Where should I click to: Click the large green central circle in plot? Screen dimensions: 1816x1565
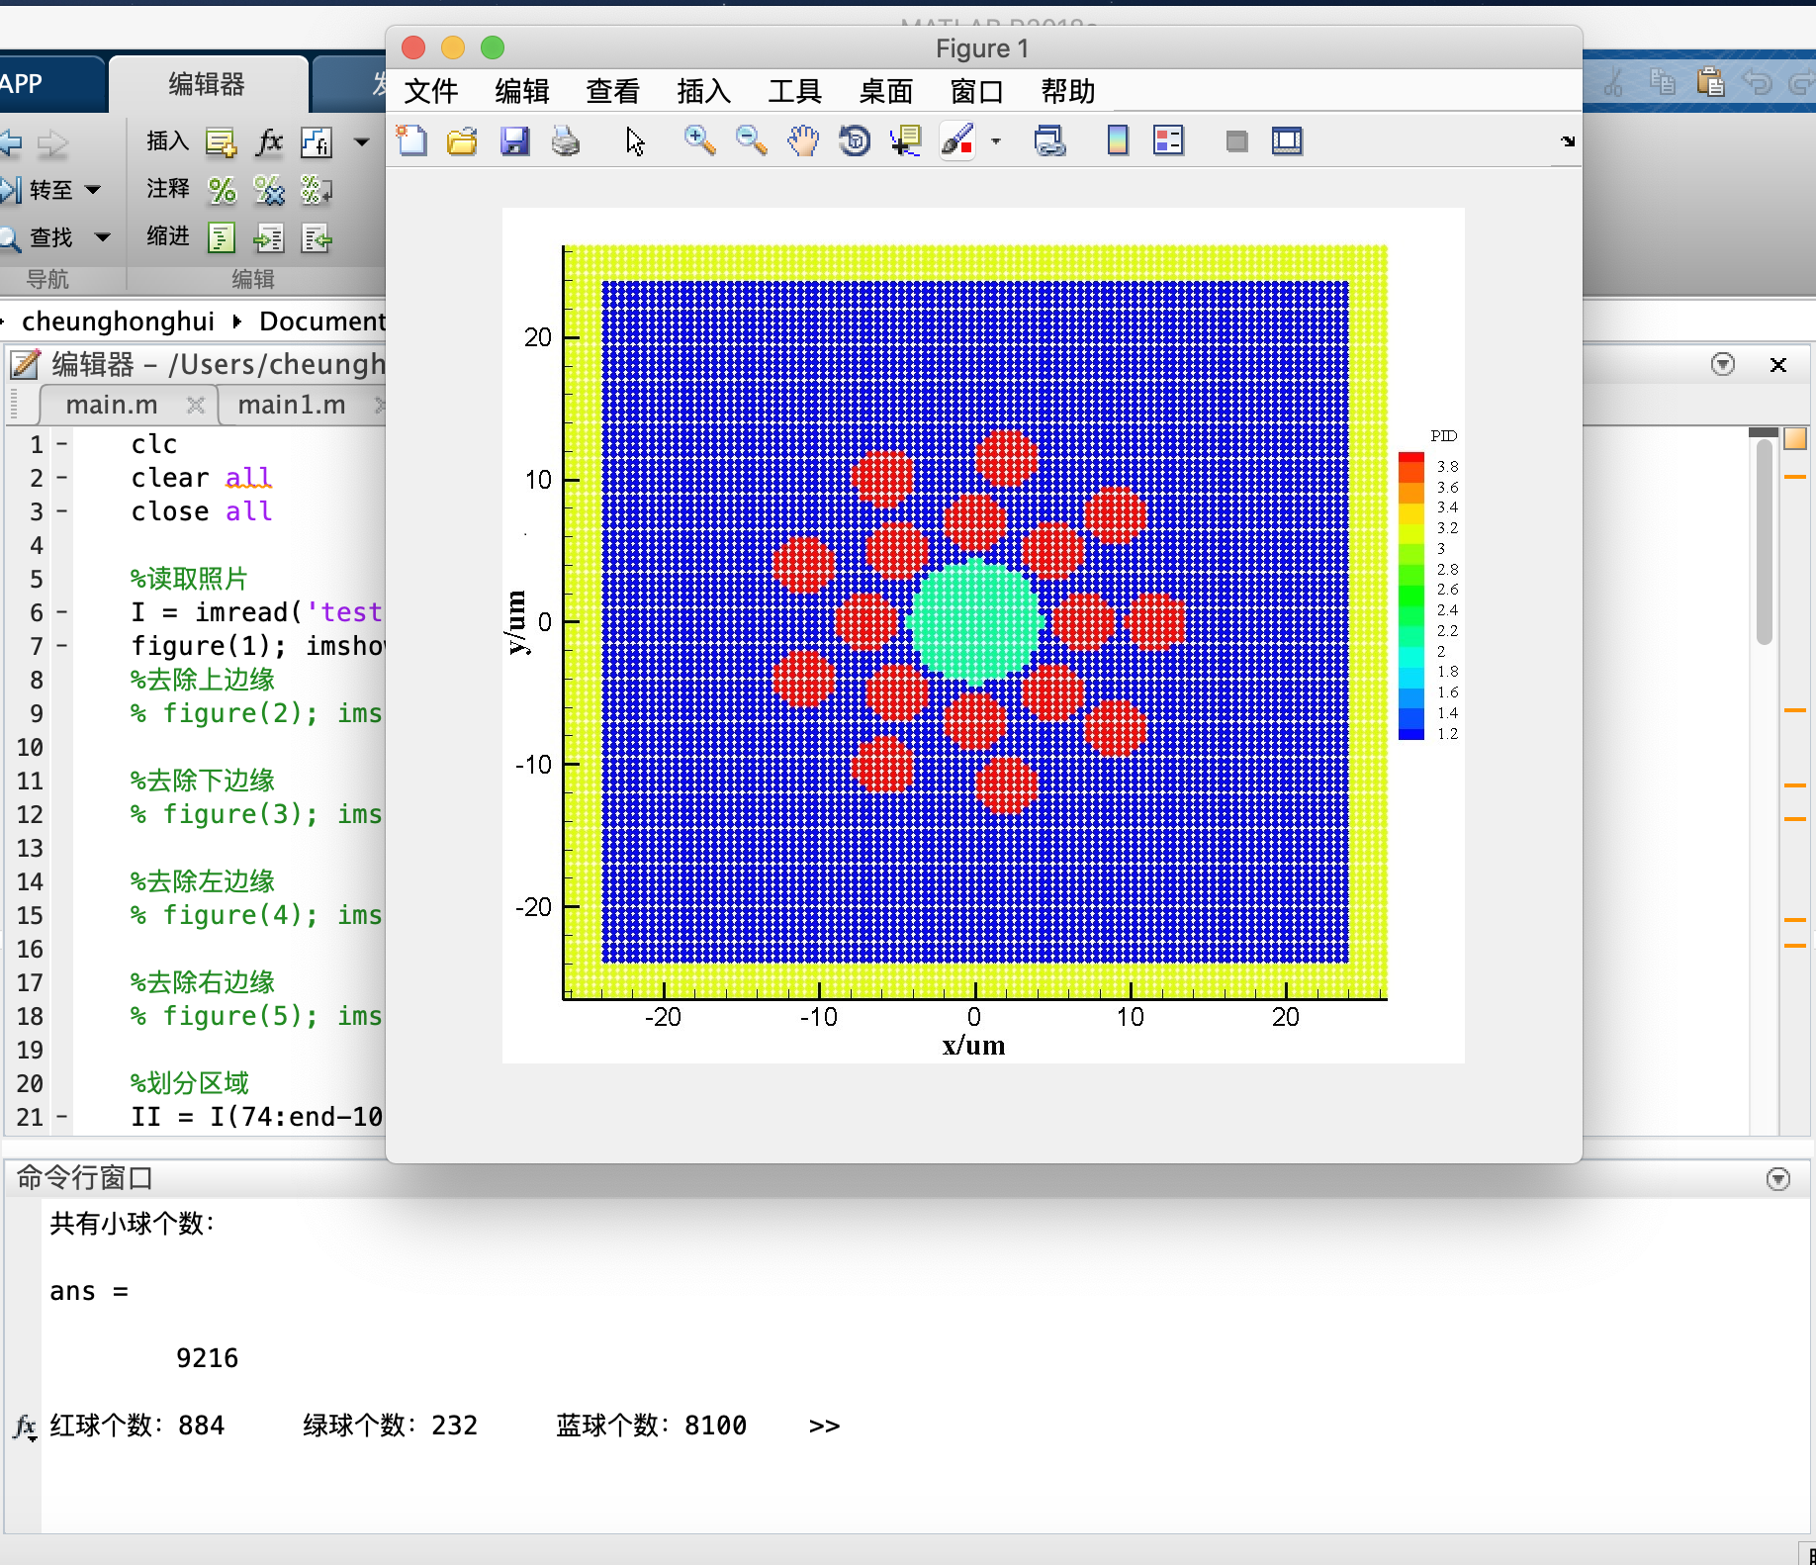pos(975,621)
